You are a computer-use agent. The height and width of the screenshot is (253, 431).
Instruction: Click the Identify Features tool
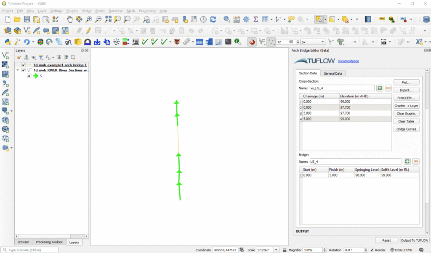coord(227,19)
